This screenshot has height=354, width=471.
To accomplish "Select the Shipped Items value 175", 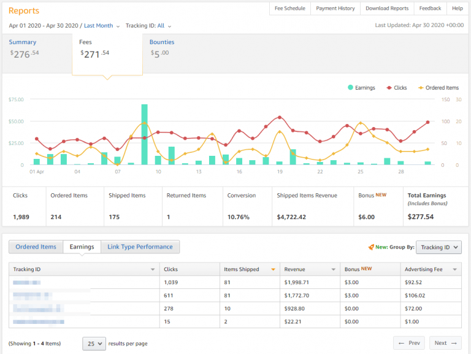I will point(114,217).
